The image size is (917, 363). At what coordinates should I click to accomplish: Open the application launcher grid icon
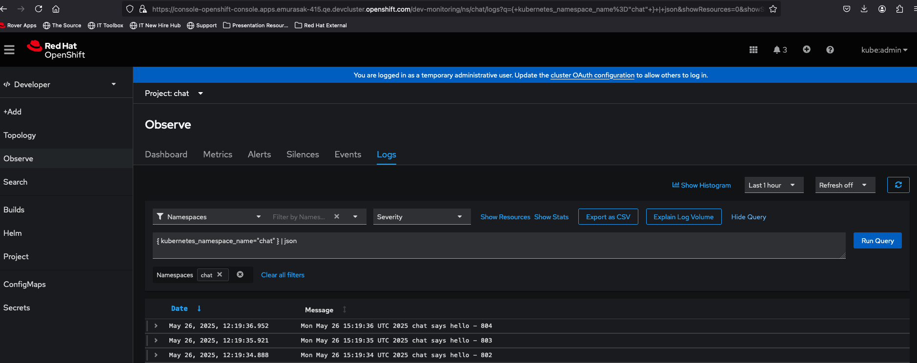point(753,50)
